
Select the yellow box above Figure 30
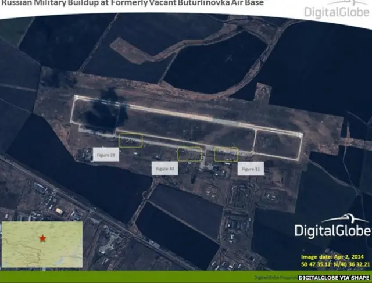click(x=189, y=154)
